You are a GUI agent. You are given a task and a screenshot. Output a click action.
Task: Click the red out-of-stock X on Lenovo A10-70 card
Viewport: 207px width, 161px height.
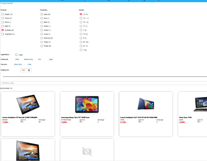point(139,122)
